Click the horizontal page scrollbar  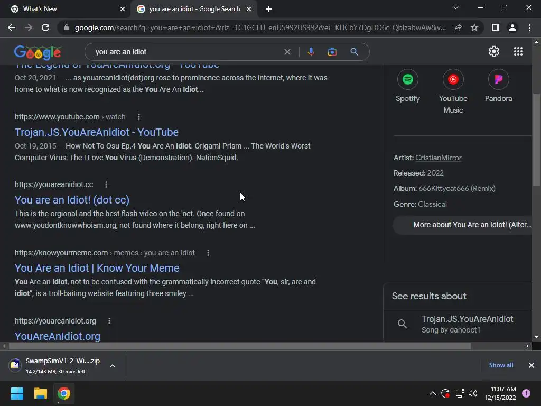pos(240,346)
